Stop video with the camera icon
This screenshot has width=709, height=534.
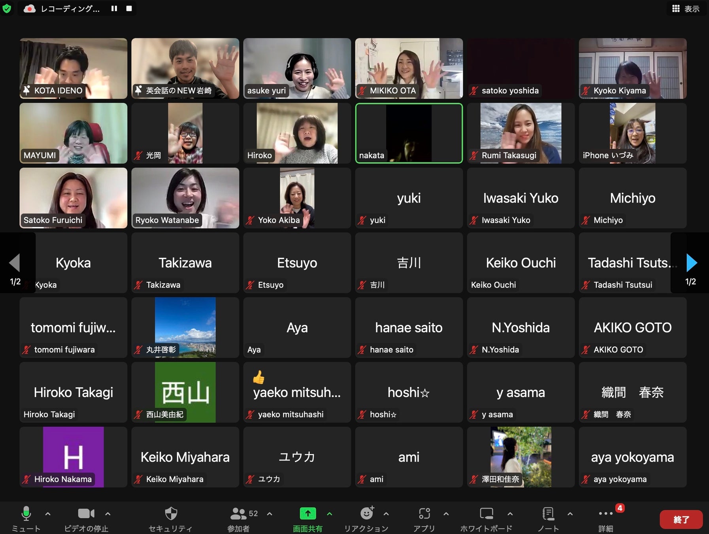(86, 513)
